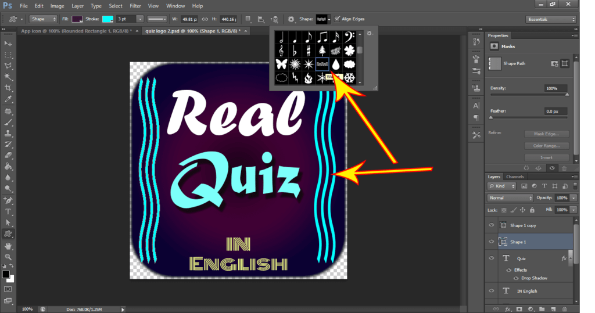
Task: Open geometry options gear in options bar
Action: click(291, 19)
